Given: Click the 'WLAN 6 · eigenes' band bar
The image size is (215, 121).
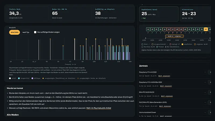Looking at the screenshot, I should pos(174,36).
